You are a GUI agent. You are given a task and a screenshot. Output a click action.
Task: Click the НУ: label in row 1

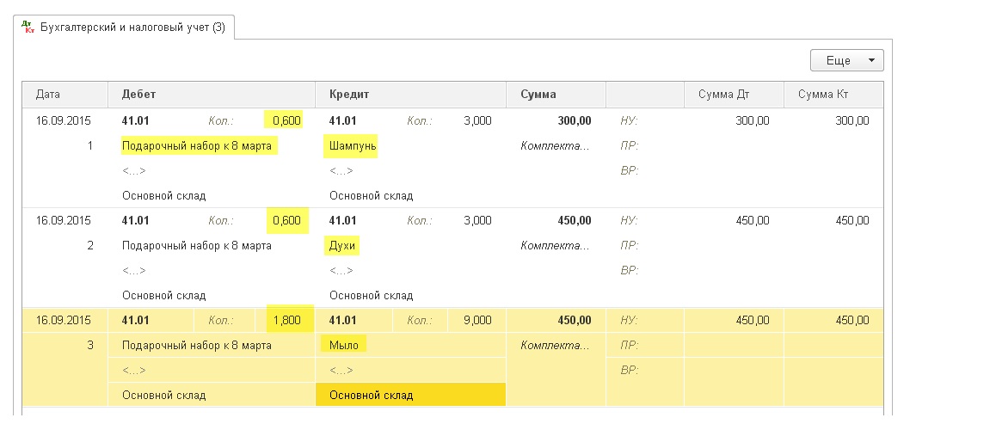point(629,120)
